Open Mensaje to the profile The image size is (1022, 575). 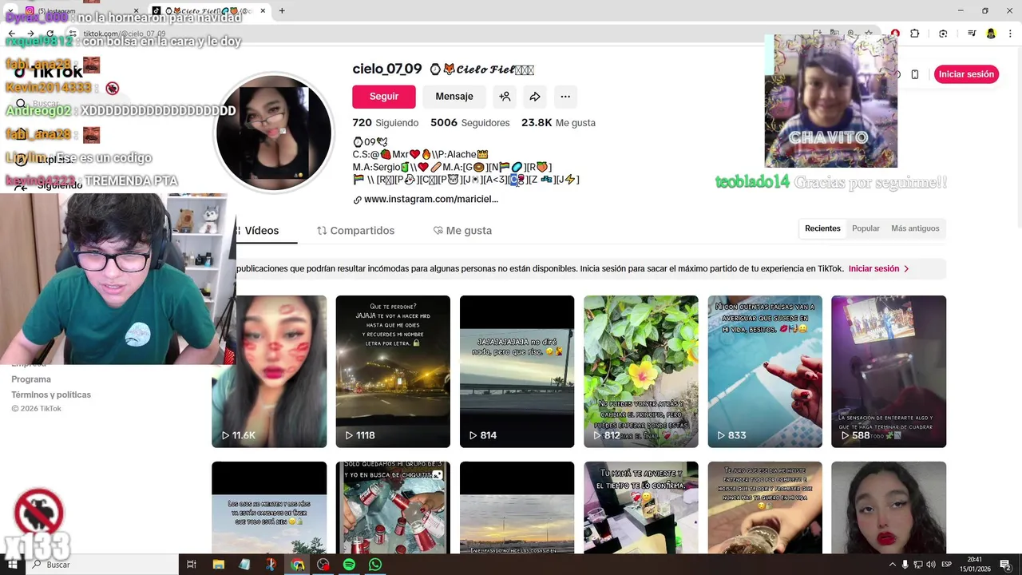(x=454, y=96)
